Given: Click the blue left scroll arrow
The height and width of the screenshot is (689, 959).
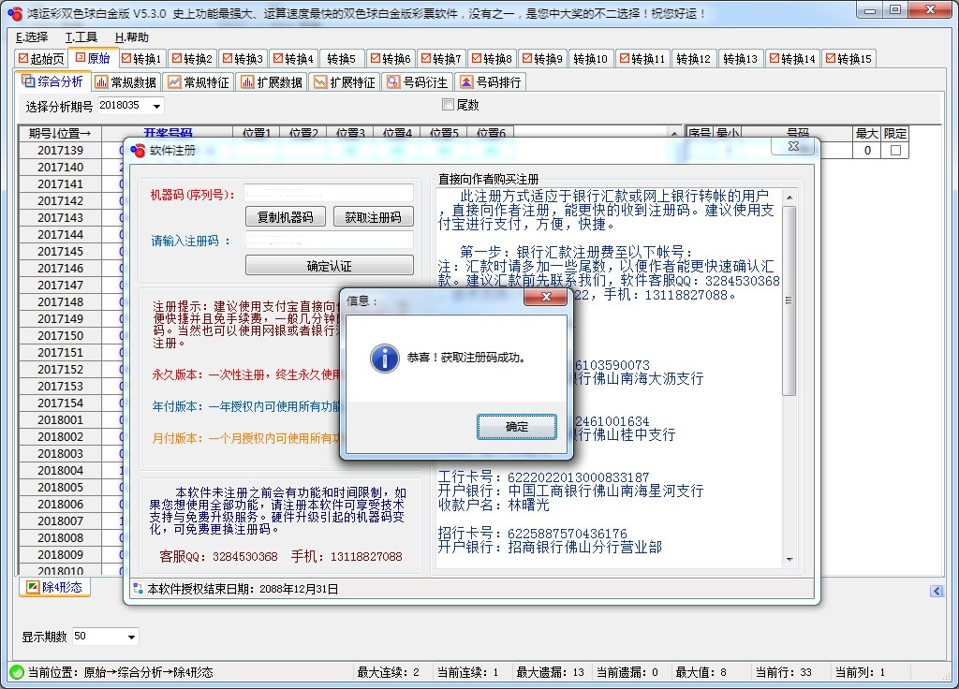Looking at the screenshot, I should (937, 590).
